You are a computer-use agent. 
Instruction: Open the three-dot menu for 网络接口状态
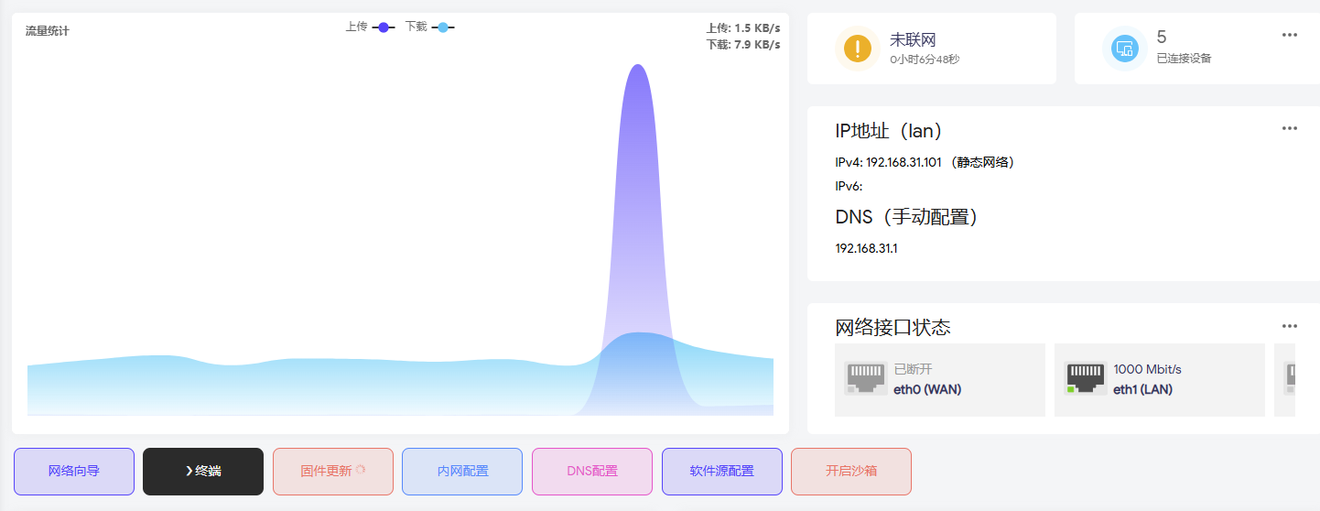tap(1290, 326)
